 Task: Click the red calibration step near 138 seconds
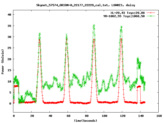[x=139, y=87]
